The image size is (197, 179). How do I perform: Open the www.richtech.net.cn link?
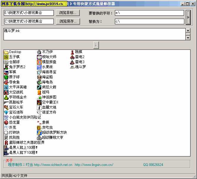(53, 165)
